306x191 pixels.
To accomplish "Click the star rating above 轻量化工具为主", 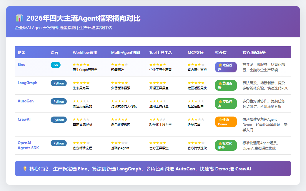I will [x=158, y=119].
